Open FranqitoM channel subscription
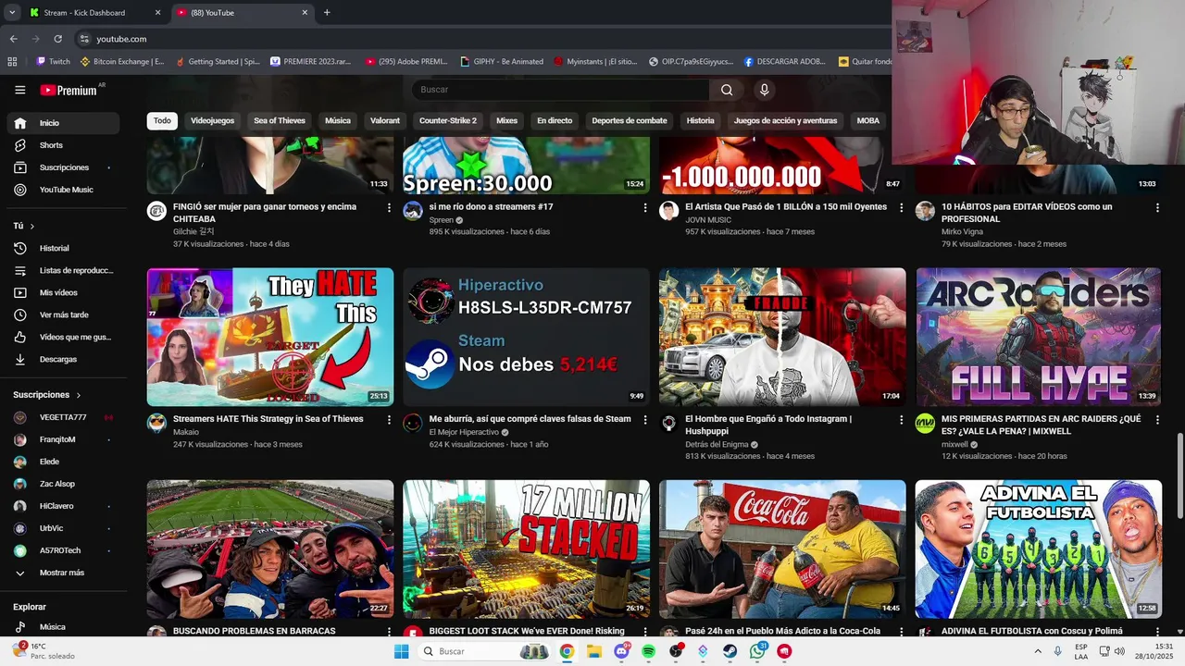The width and height of the screenshot is (1185, 666). click(63, 439)
